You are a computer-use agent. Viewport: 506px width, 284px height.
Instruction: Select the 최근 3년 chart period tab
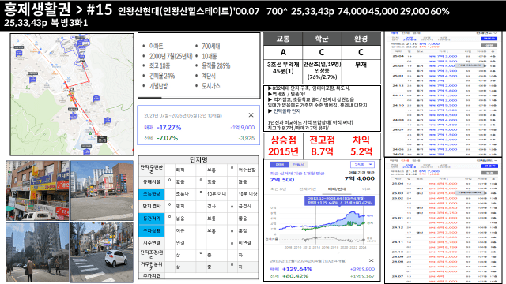pos(279,189)
